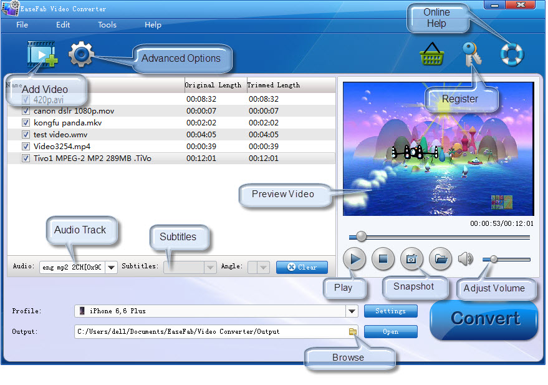Minimize the EaseFab window

pyautogui.click(x=494, y=5)
